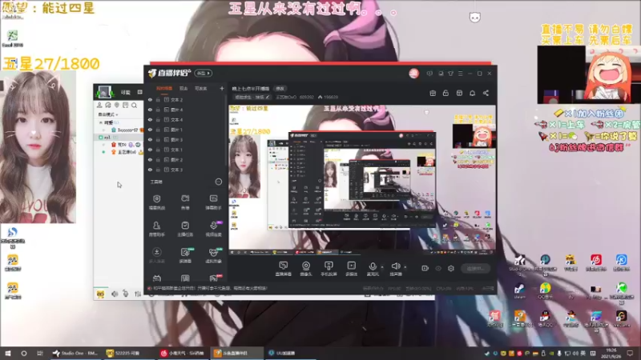Add a new scene with plus icon
The height and width of the screenshot is (360, 641).
click(x=222, y=88)
